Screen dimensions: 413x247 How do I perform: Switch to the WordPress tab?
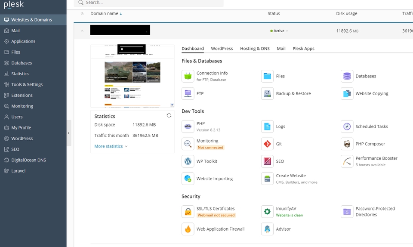pyautogui.click(x=222, y=49)
